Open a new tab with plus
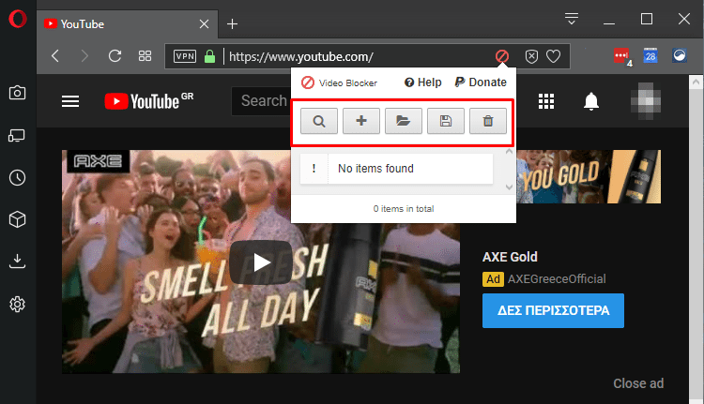The width and height of the screenshot is (704, 404). [232, 24]
